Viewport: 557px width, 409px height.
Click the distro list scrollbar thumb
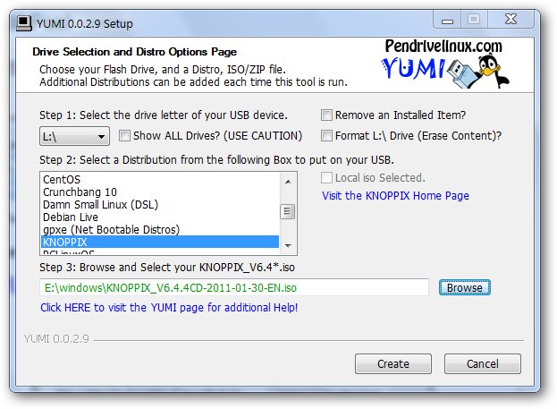287,211
